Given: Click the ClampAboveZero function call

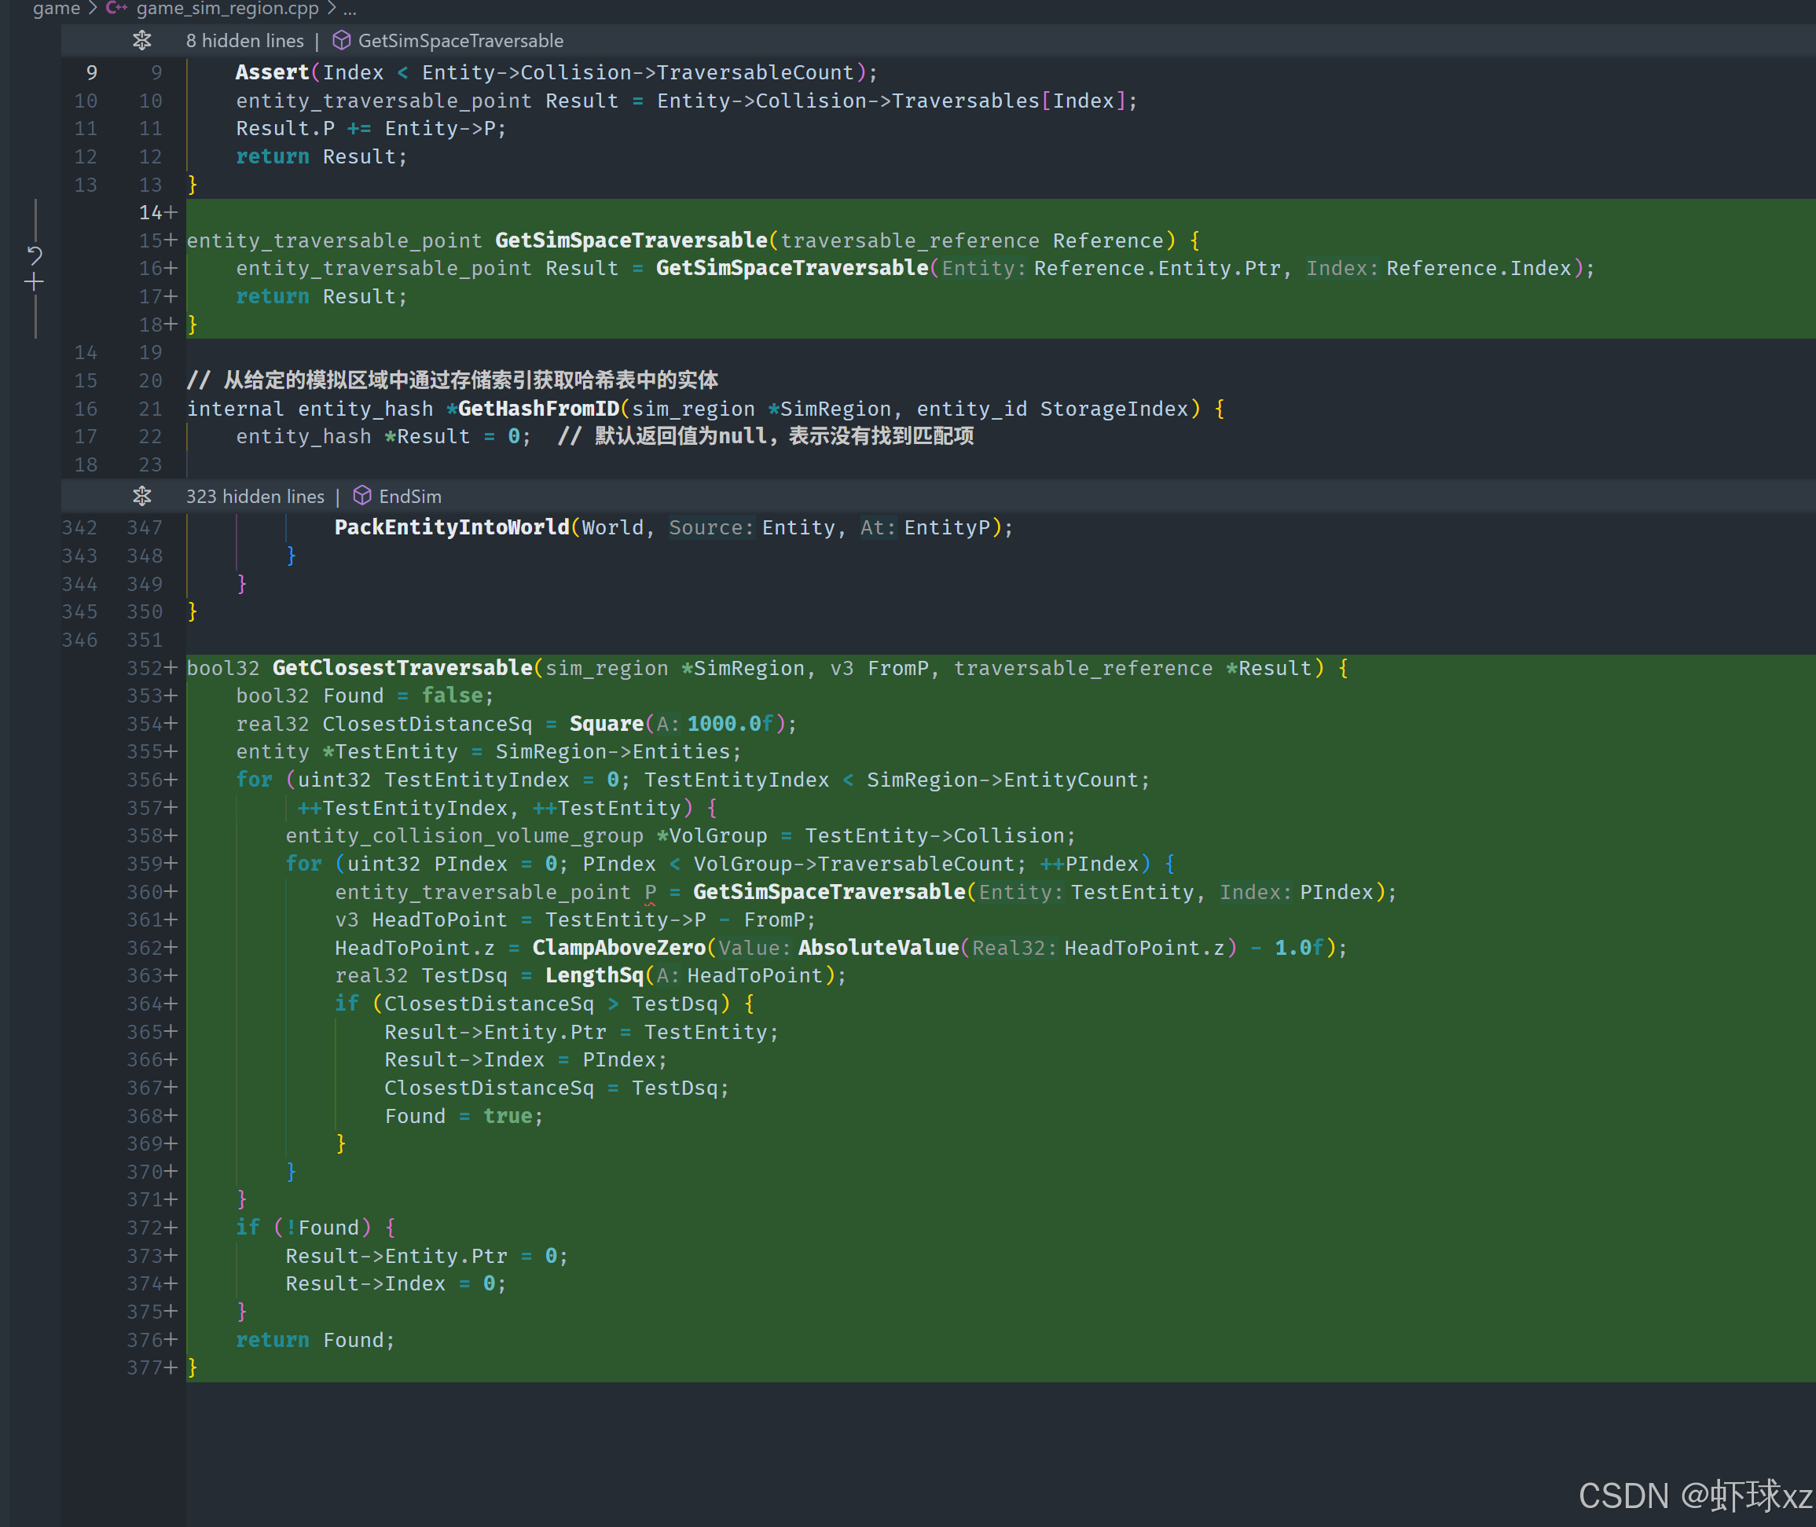Looking at the screenshot, I should coord(619,948).
